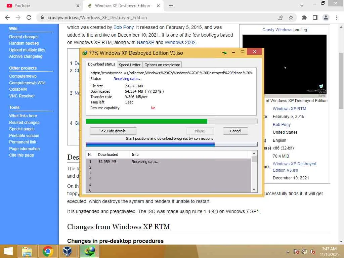
Task: Open Cite this page link
Action: click(x=21, y=155)
